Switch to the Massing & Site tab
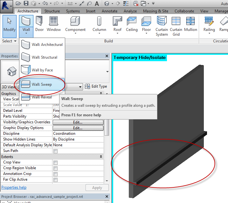 coord(155,11)
